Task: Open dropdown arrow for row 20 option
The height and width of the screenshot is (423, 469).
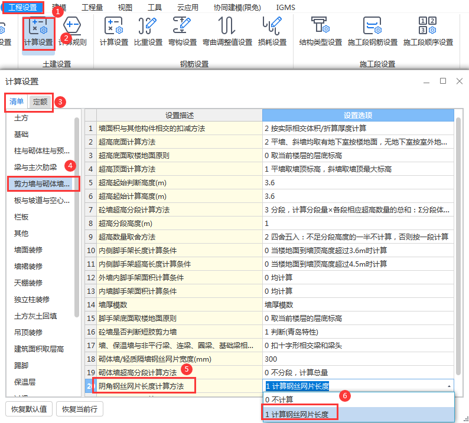Action: coord(449,386)
